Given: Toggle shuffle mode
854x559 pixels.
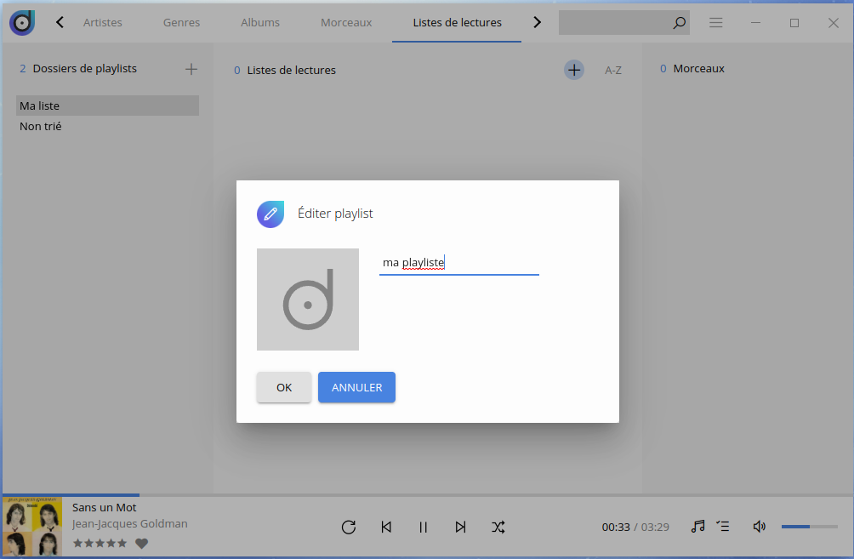Looking at the screenshot, I should 498,527.
